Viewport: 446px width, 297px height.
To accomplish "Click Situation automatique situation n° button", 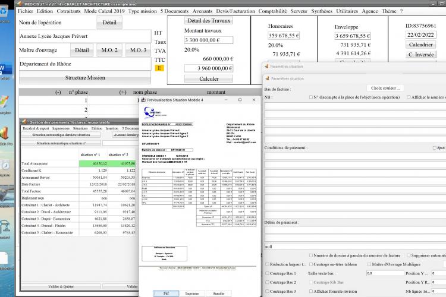I will 61,143.
